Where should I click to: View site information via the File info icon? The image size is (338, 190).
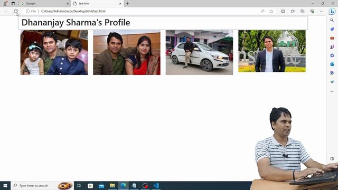31,11
